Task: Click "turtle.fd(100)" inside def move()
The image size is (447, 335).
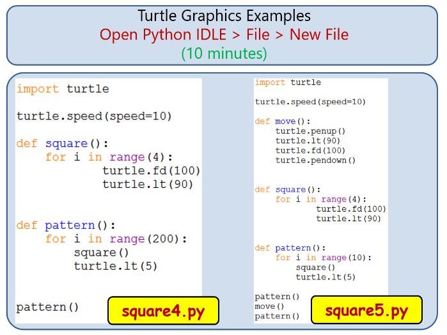Action: point(310,150)
